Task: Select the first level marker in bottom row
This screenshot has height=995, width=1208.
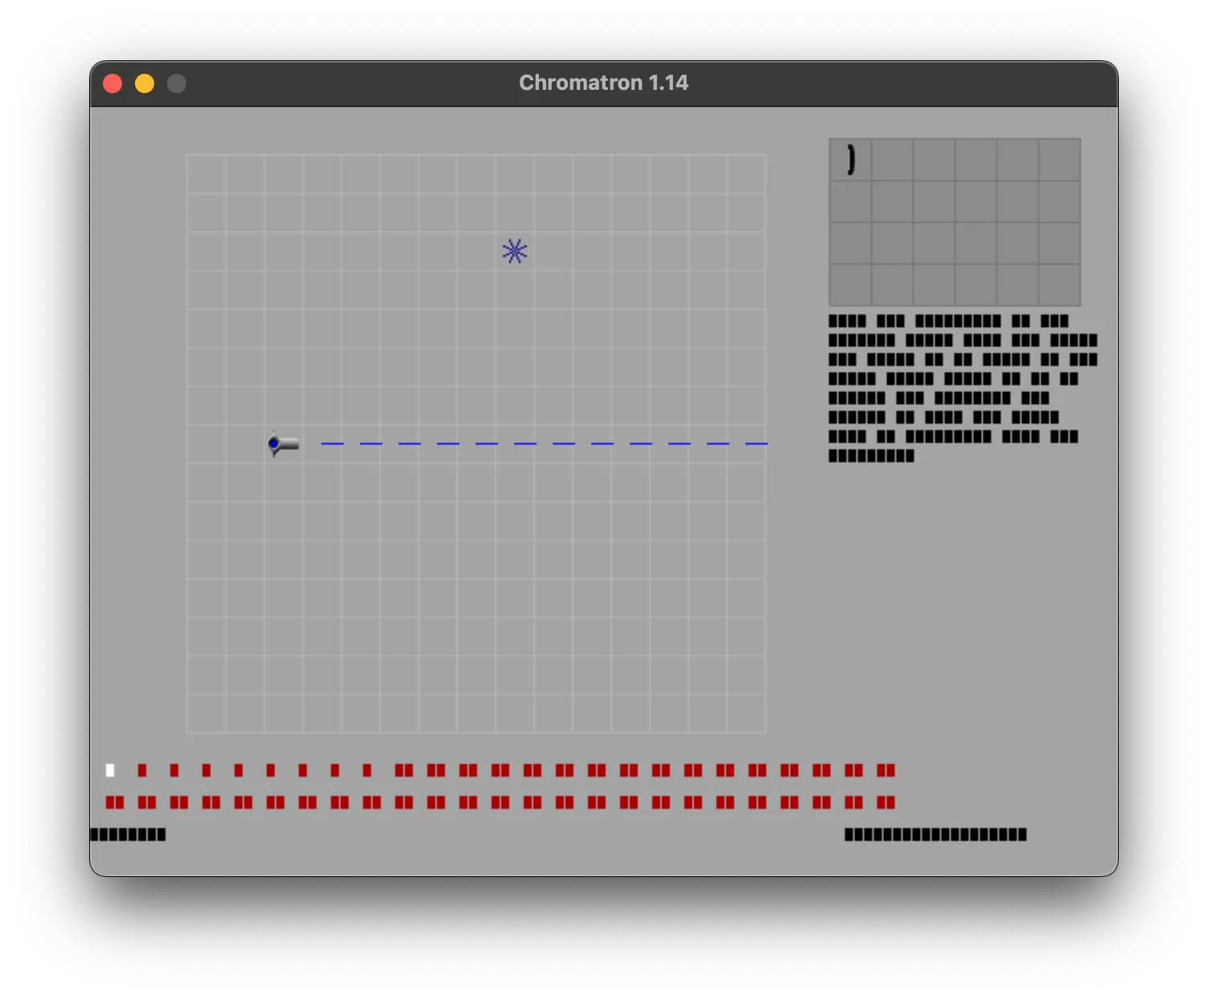Action: tap(115, 802)
